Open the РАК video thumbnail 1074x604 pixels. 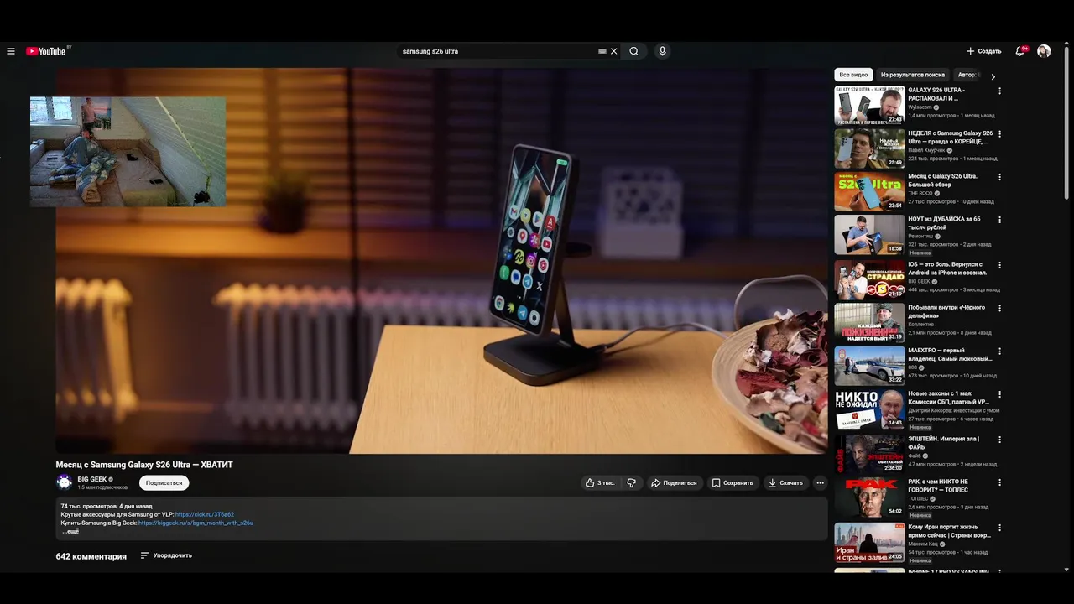869,497
